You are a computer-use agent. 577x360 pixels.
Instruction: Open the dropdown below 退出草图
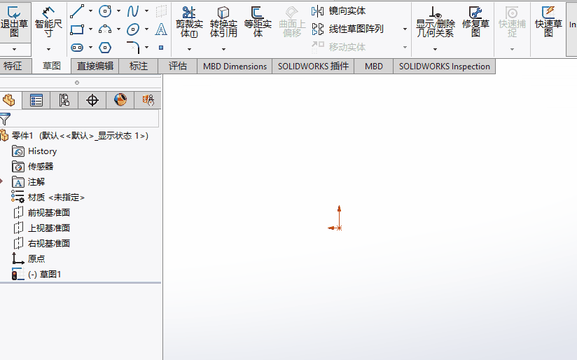pyautogui.click(x=14, y=49)
